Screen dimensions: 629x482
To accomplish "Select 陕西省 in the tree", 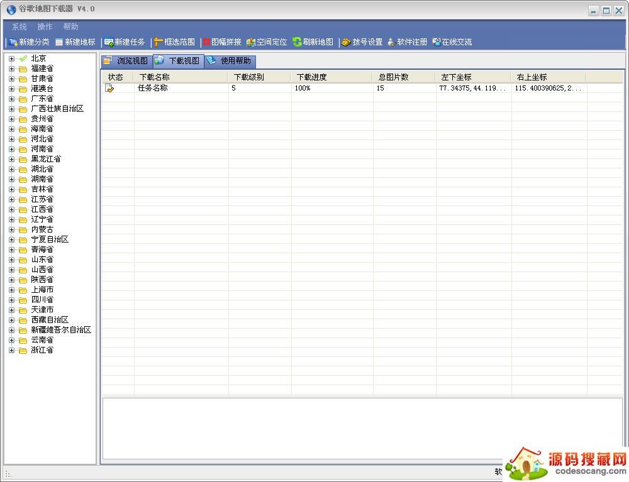I will tap(42, 280).
